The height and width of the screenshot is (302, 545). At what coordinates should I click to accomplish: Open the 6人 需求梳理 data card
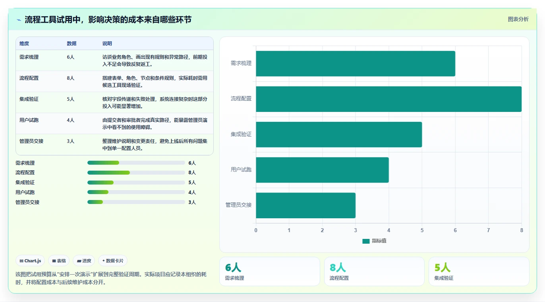click(270, 271)
